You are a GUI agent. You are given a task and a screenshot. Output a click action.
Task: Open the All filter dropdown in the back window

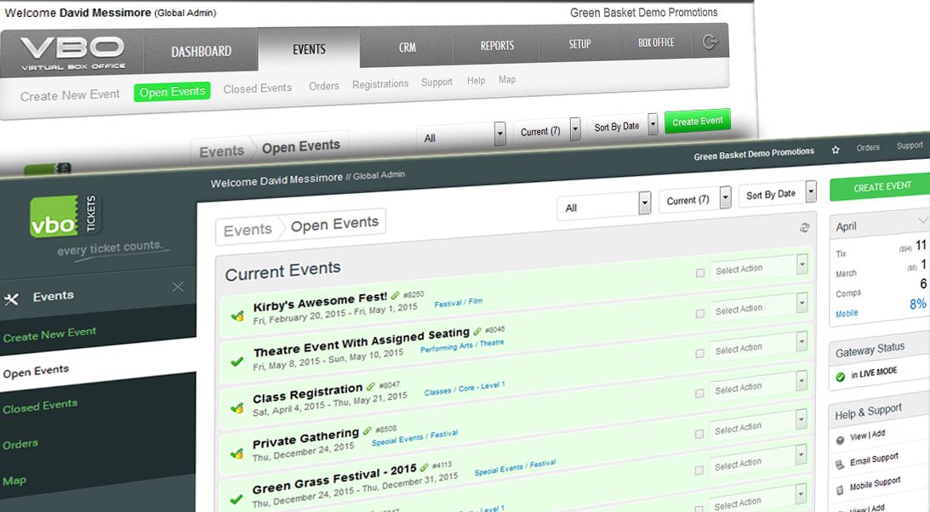click(461, 136)
